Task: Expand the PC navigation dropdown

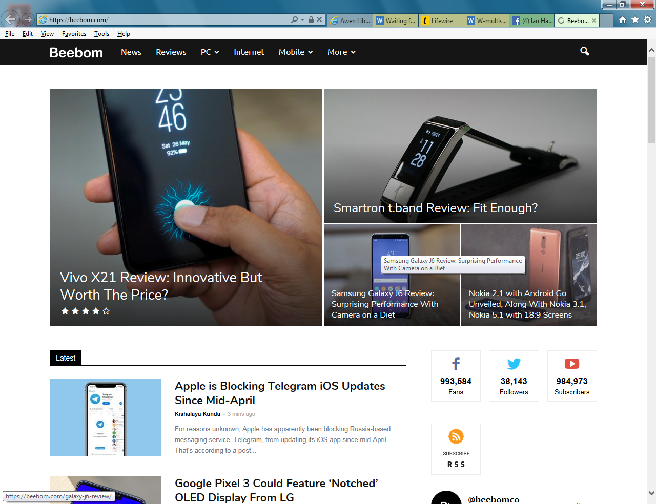Action: click(x=210, y=52)
